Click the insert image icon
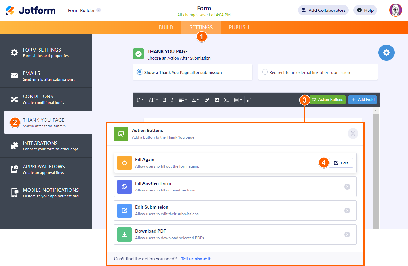This screenshot has width=408, height=266. (217, 100)
